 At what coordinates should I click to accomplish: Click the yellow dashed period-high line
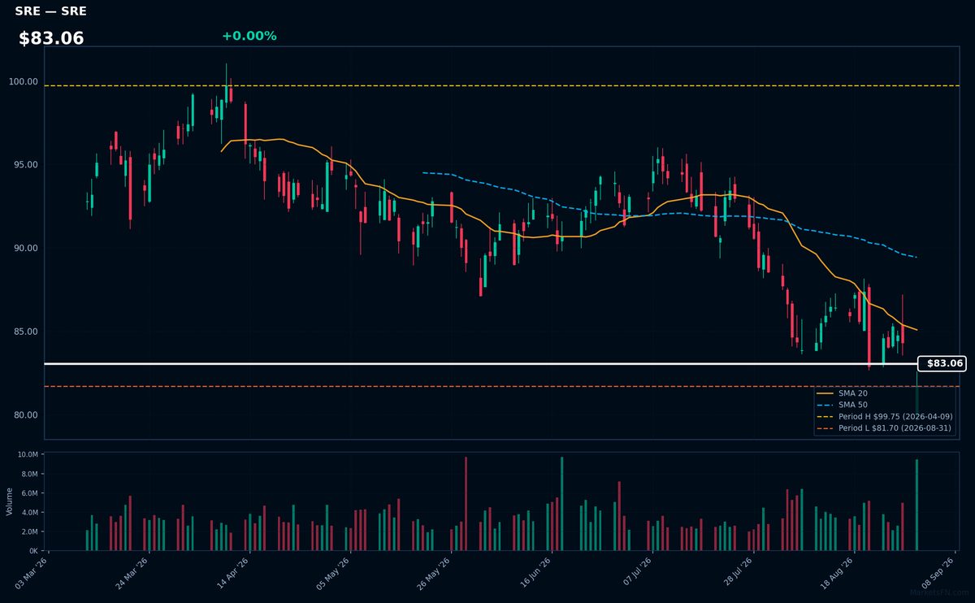[501, 85]
